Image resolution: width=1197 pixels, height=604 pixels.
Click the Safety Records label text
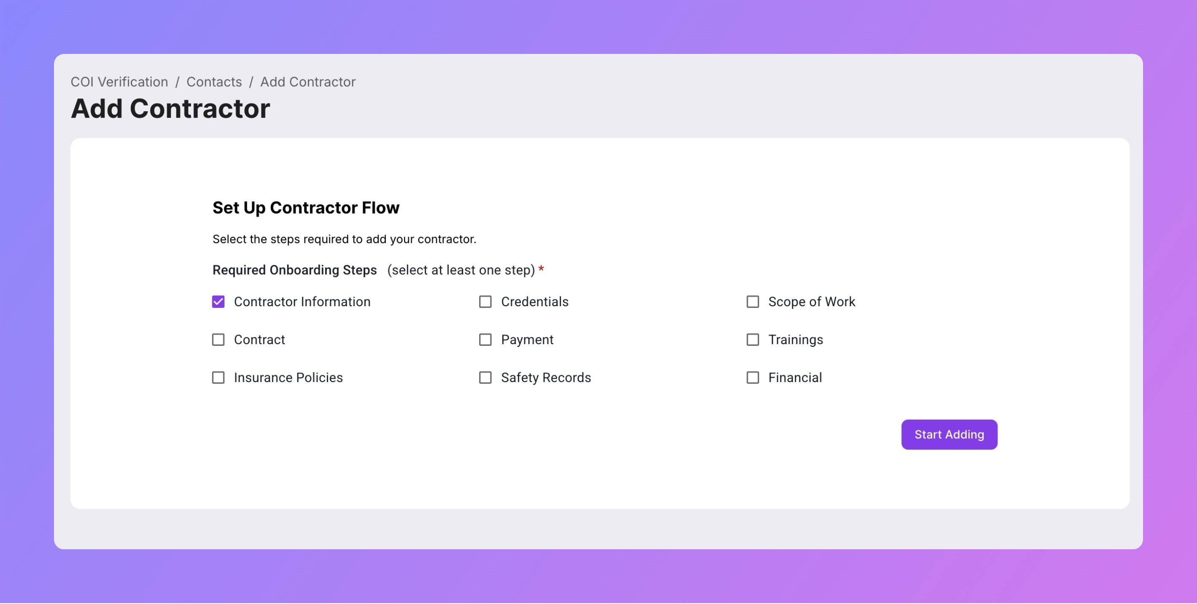[545, 378]
